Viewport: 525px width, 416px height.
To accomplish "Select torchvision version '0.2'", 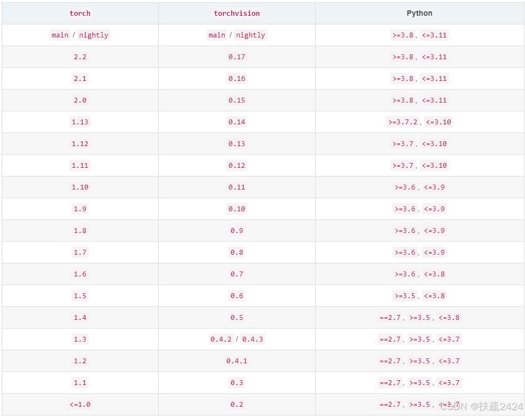I will tap(237, 405).
